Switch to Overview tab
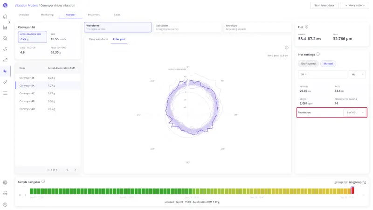This screenshot has width=373, height=210. (x=24, y=15)
